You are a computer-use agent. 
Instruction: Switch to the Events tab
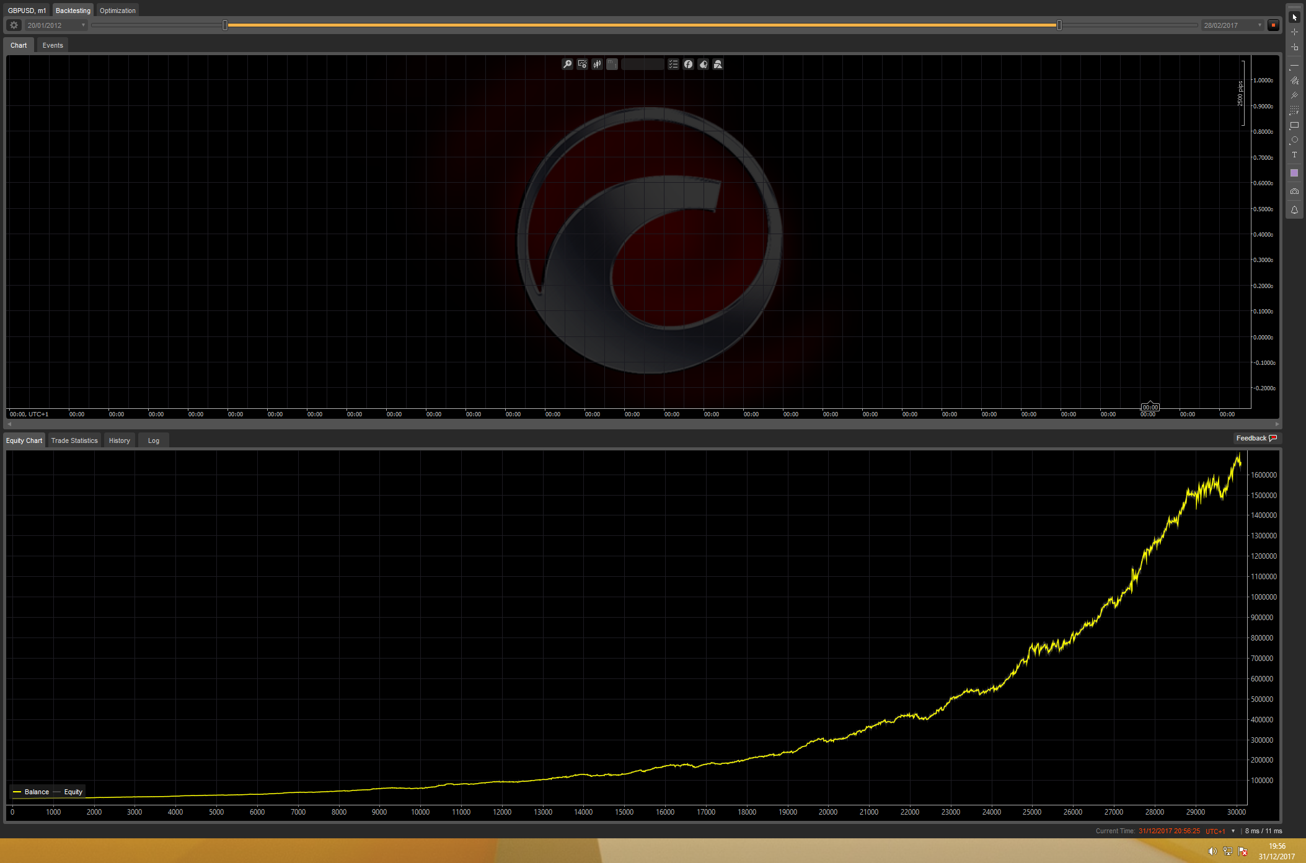(x=53, y=45)
